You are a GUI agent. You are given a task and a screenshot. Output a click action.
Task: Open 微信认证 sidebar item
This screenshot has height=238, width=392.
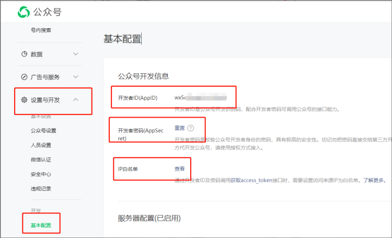click(41, 159)
